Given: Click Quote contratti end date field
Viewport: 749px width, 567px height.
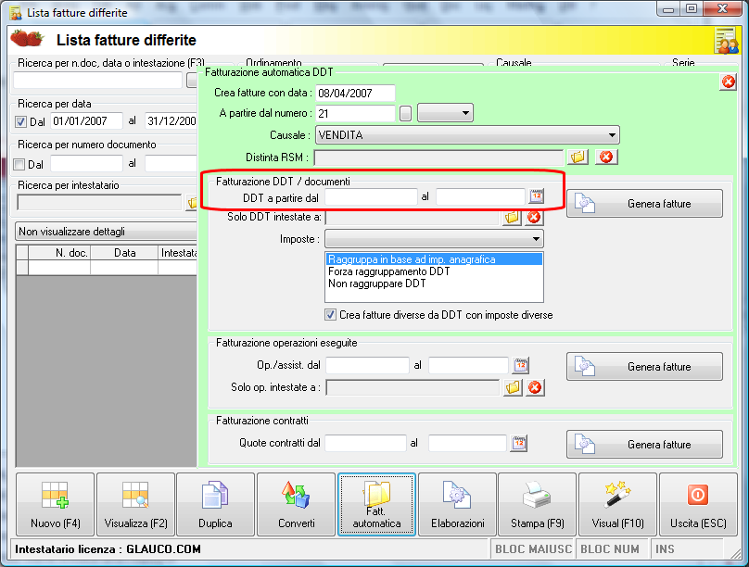Looking at the screenshot, I should point(467,444).
